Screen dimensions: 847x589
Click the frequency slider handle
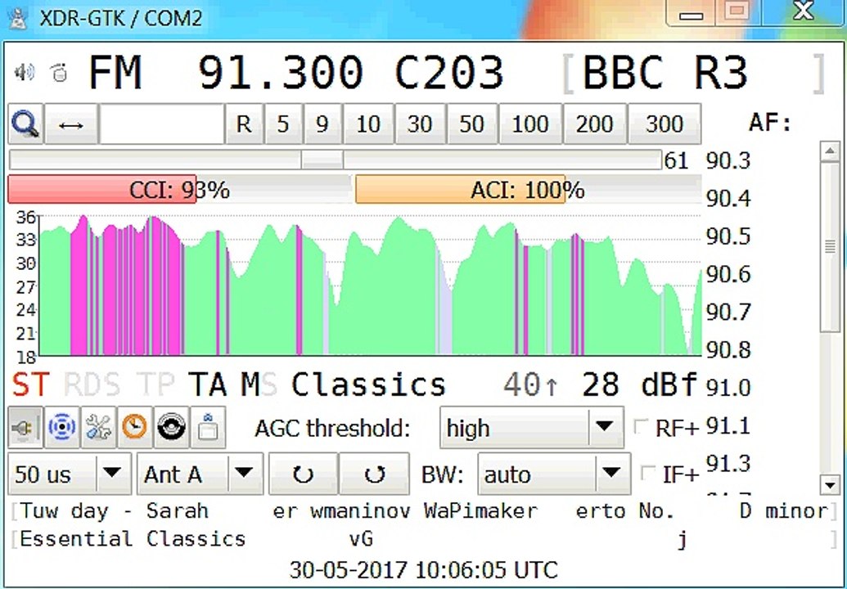click(322, 160)
